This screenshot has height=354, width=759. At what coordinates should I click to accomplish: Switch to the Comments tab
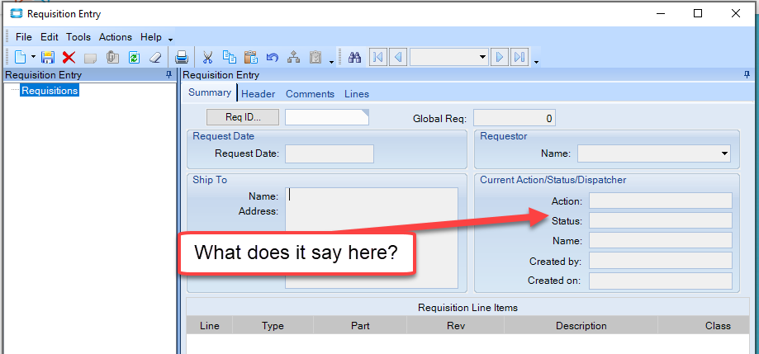pyautogui.click(x=310, y=94)
